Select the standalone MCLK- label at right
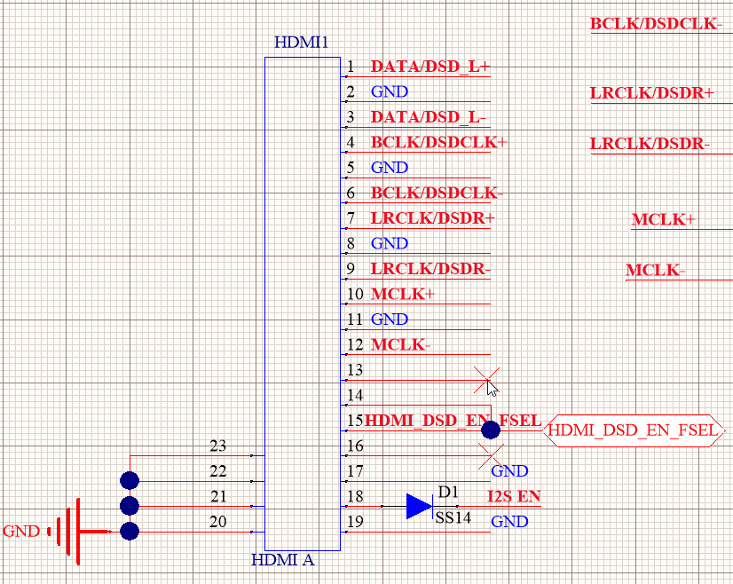Image resolution: width=733 pixels, height=584 pixels. point(656,270)
